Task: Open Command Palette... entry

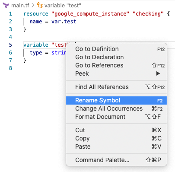Action: [x=116, y=160]
